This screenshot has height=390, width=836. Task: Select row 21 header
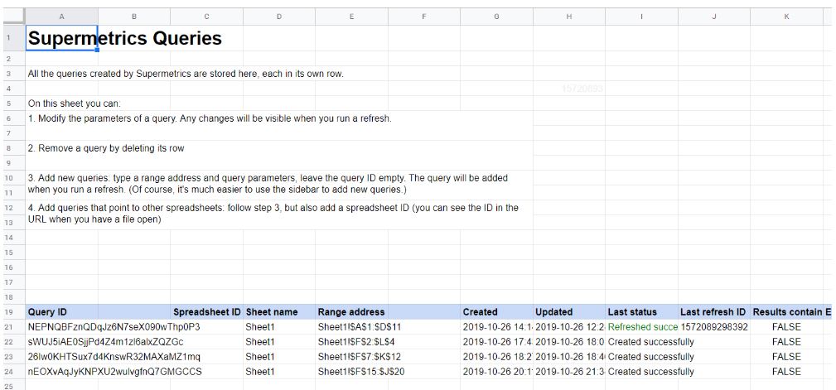click(x=14, y=326)
